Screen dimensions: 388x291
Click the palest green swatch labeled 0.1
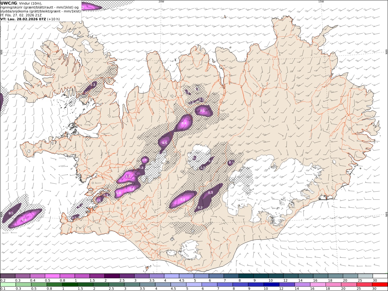[x=8, y=284]
